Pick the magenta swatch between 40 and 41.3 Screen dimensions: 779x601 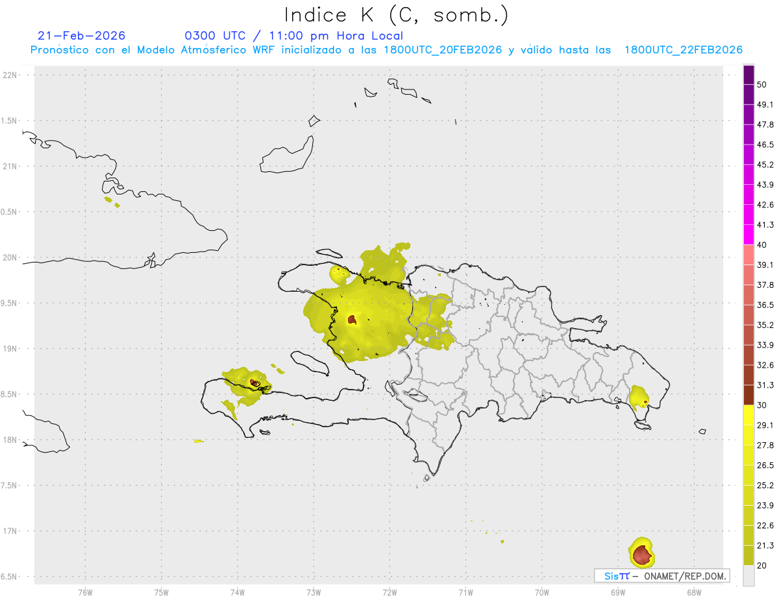[748, 235]
